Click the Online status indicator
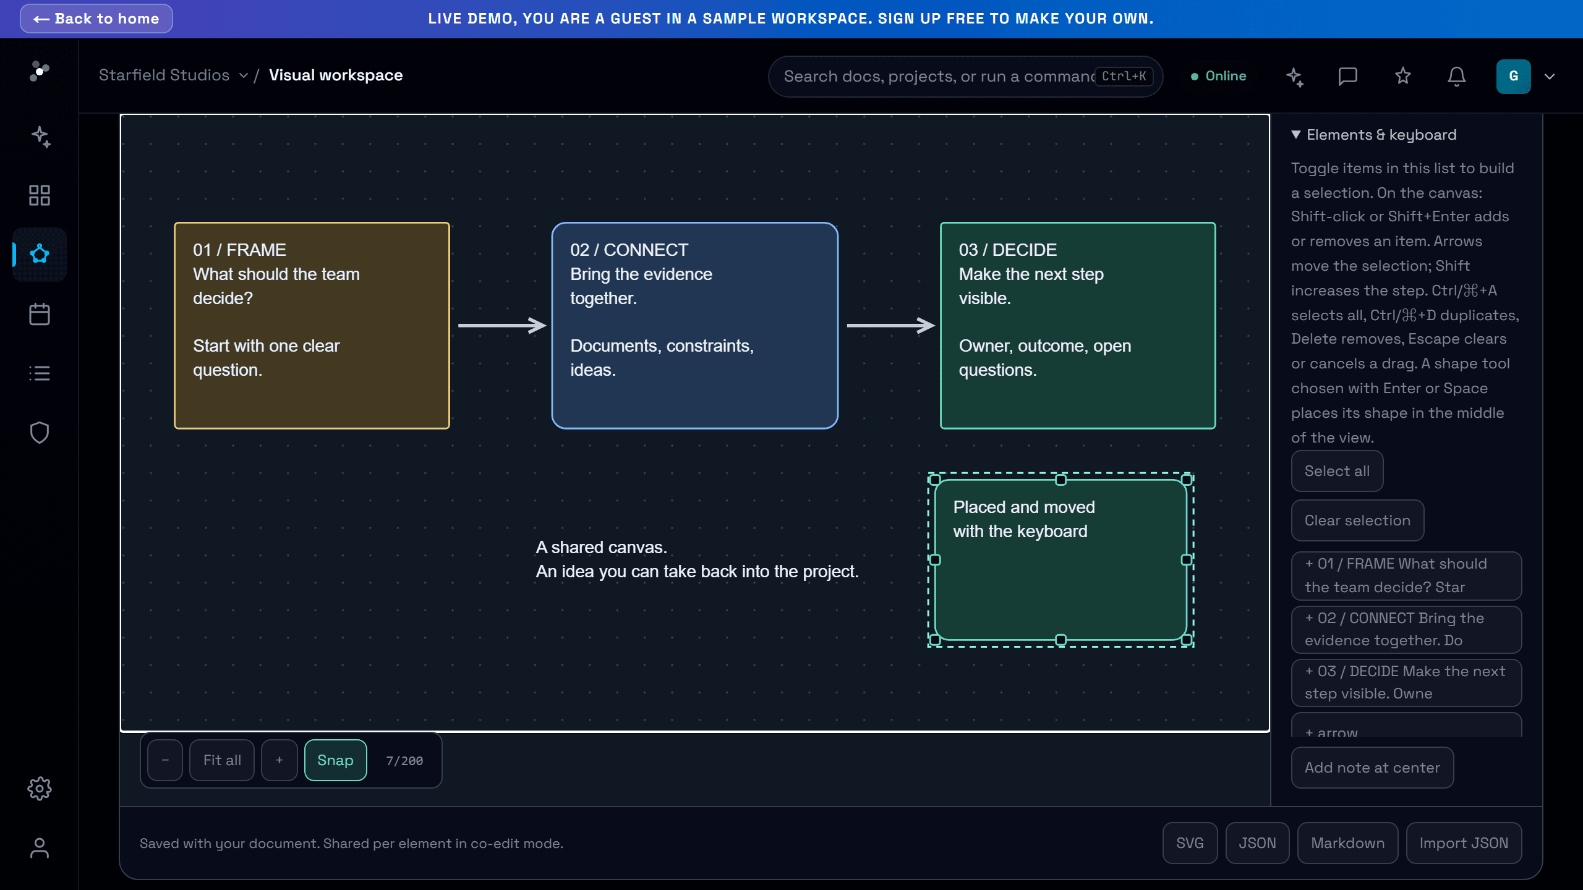1583x890 pixels. [x=1218, y=77]
